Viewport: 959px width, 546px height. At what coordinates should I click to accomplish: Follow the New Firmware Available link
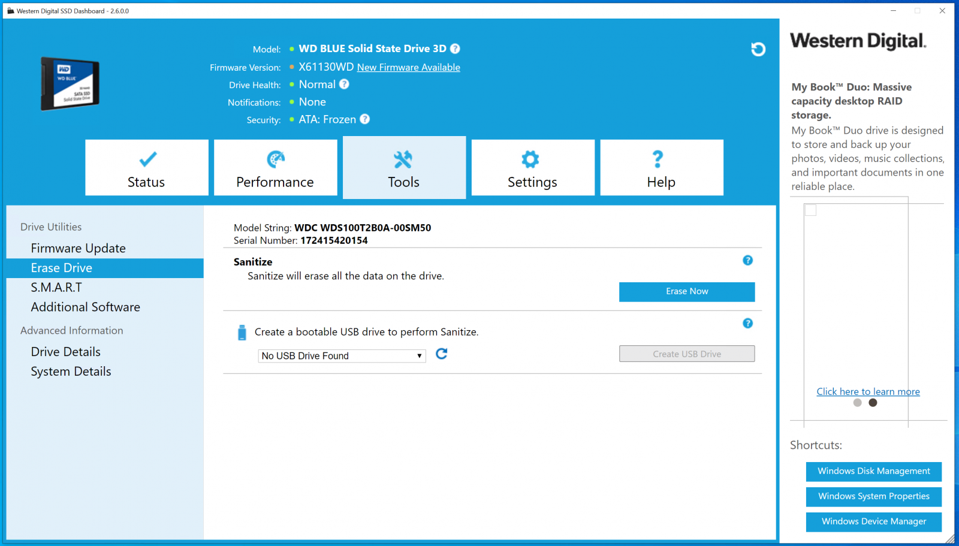[408, 68]
